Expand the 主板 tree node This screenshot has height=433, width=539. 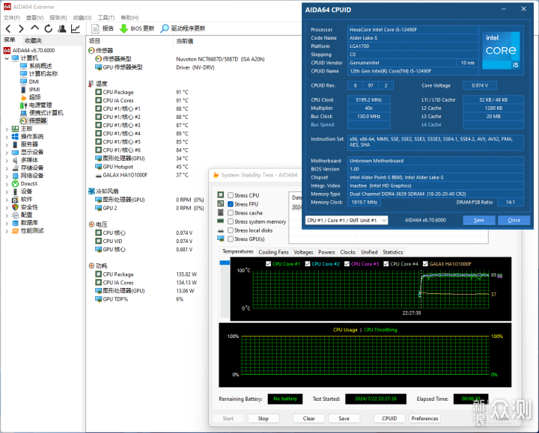pos(7,129)
